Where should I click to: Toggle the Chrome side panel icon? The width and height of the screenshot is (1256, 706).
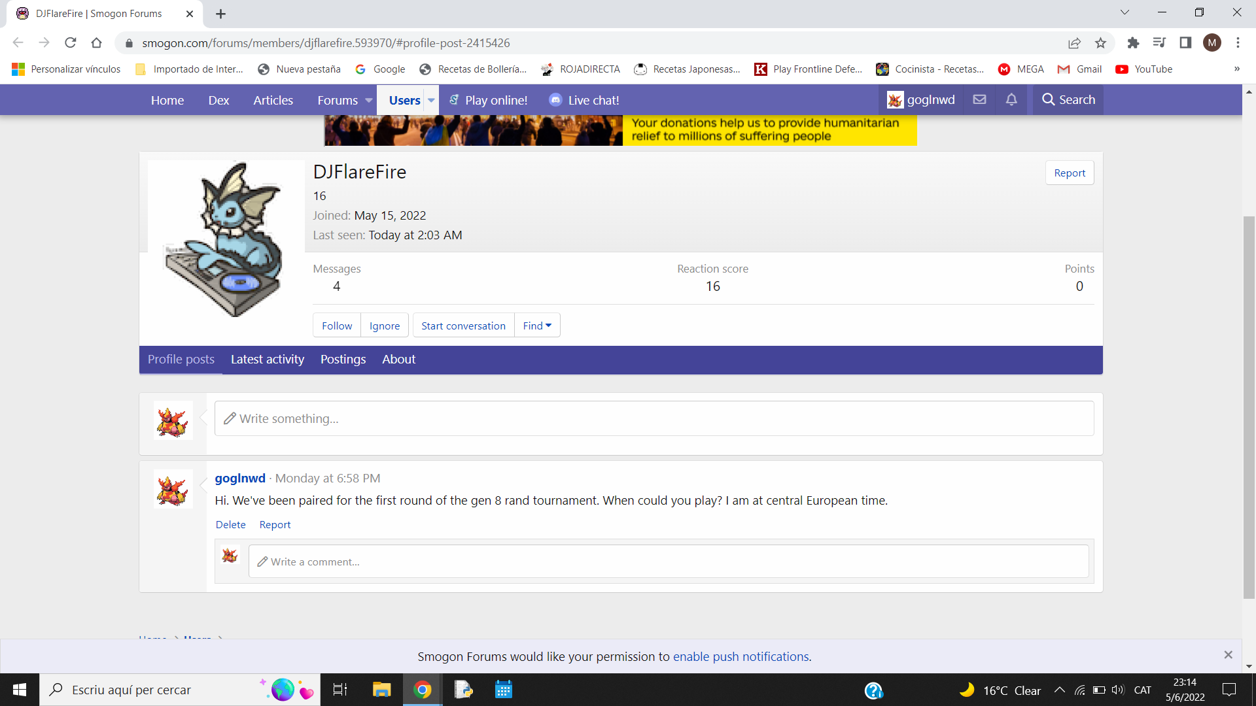coord(1185,43)
